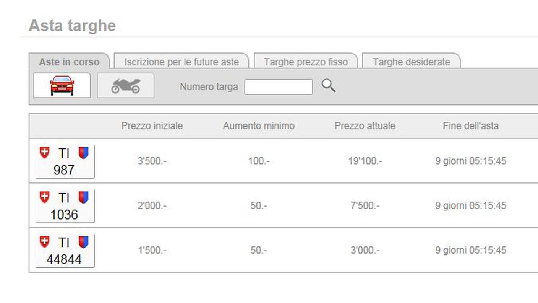Open the TI 44844 plate auction
The height and width of the screenshot is (303, 538).
pyautogui.click(x=64, y=259)
